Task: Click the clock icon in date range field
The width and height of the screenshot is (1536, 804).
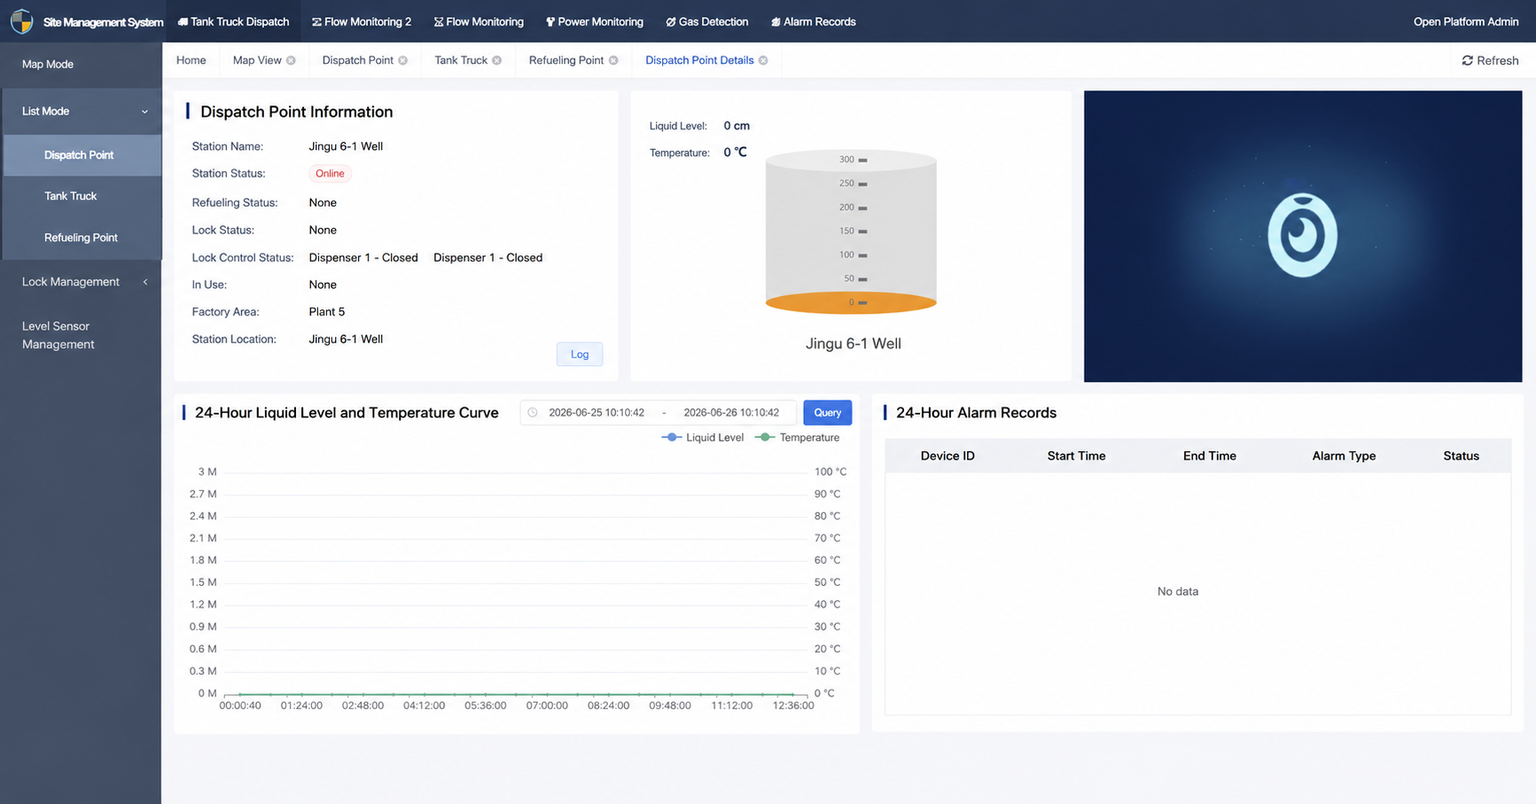Action: point(533,412)
